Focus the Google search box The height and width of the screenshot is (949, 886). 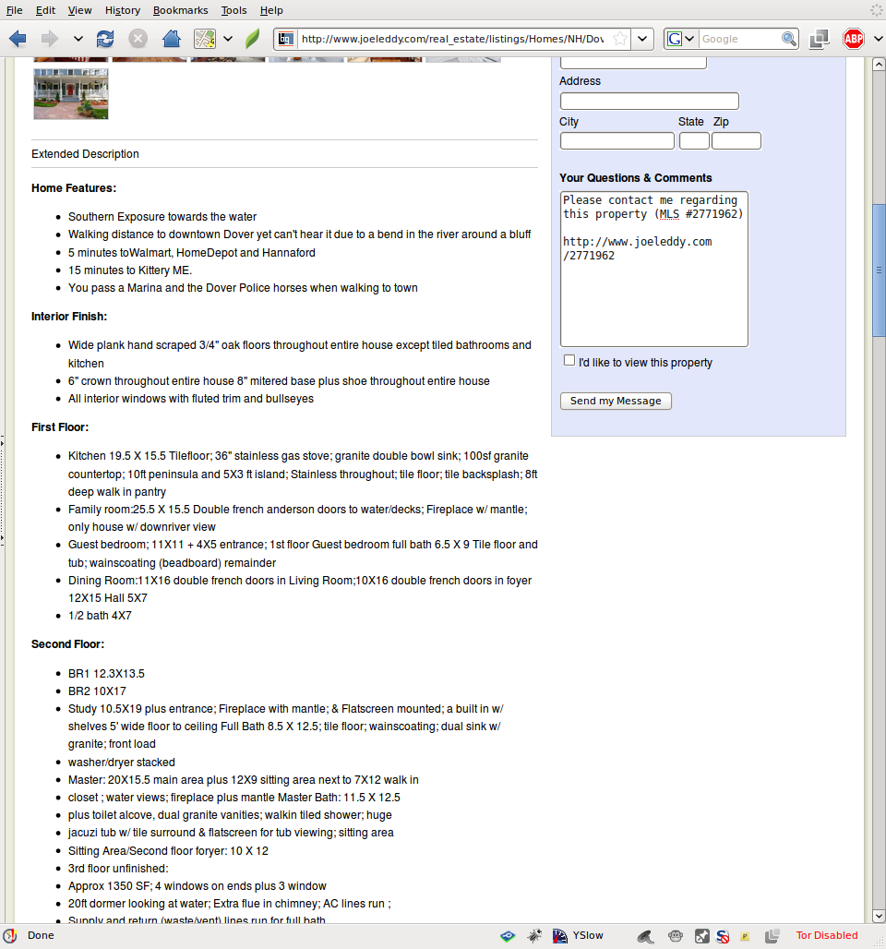click(739, 39)
